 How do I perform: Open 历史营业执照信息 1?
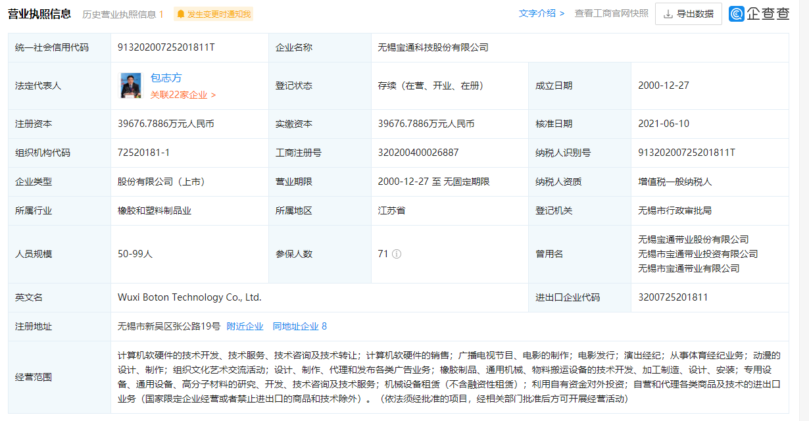(123, 14)
